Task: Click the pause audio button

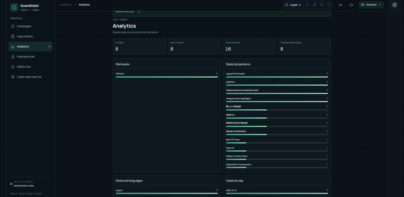Action: click(314, 5)
